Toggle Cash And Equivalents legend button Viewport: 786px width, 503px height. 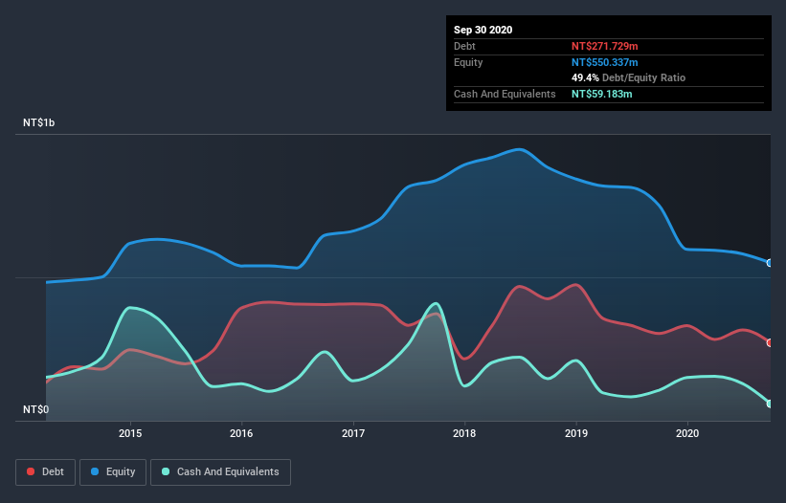pyautogui.click(x=220, y=472)
